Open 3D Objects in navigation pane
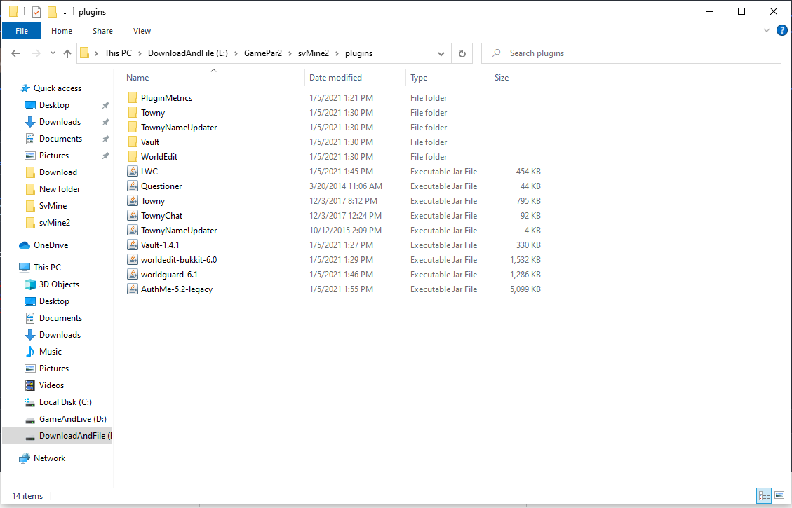The image size is (792, 508). (x=52, y=284)
